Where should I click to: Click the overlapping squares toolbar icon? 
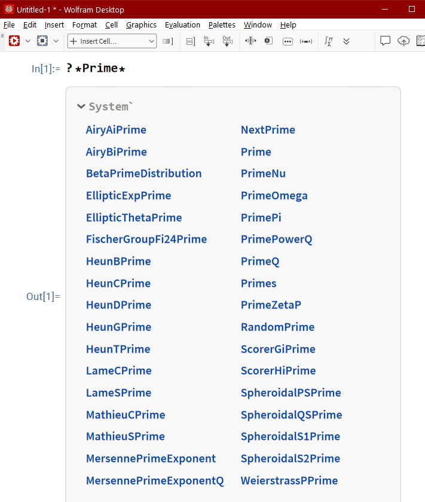268,41
